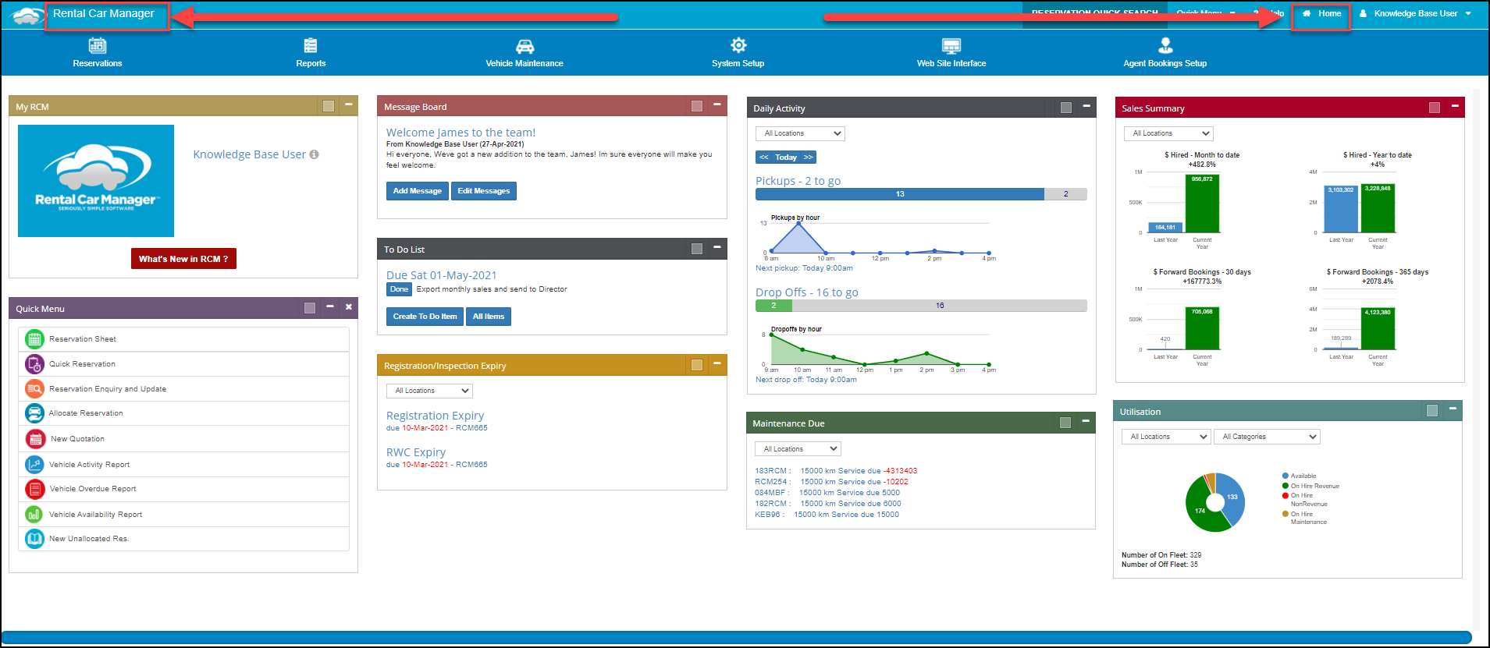The width and height of the screenshot is (1490, 648).
Task: Open the Reports icon
Action: tap(311, 46)
